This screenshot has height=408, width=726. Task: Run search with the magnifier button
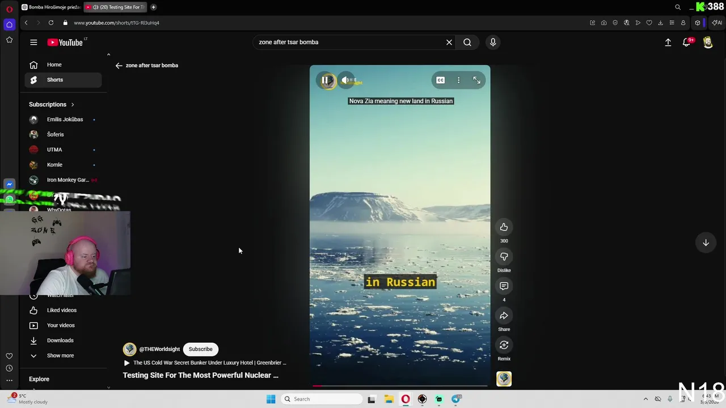tap(467, 42)
